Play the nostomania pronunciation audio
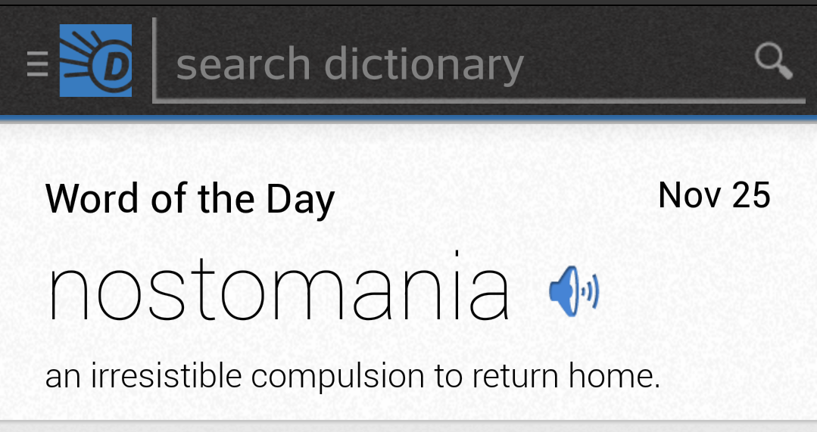Viewport: 817px width, 432px height. [573, 291]
